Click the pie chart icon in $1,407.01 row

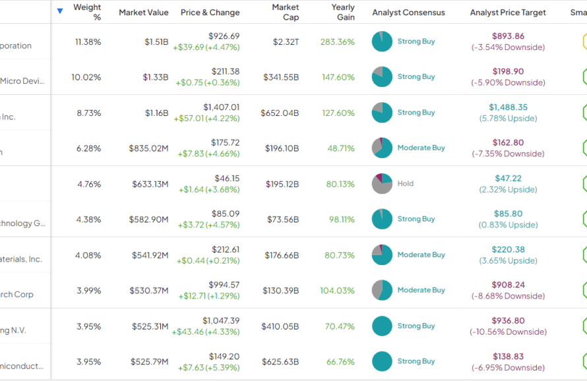tap(382, 113)
